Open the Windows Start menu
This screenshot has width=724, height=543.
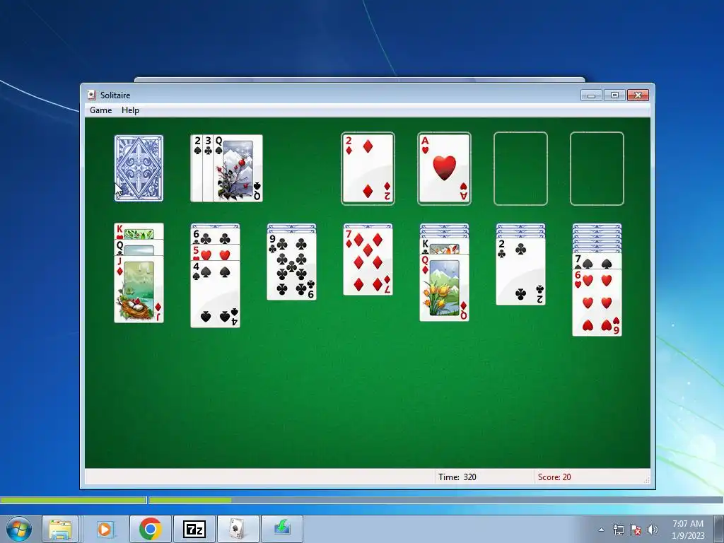coord(19,529)
